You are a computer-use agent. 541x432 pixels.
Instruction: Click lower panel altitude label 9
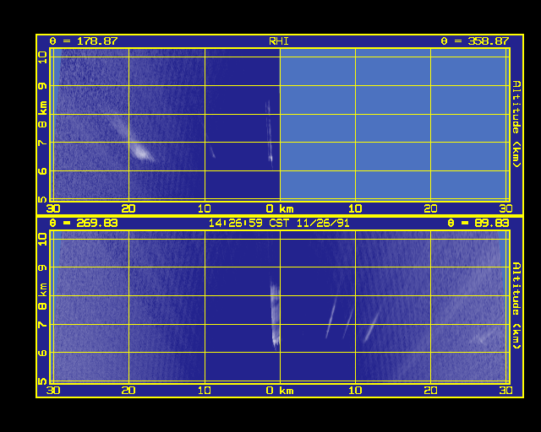click(42, 267)
